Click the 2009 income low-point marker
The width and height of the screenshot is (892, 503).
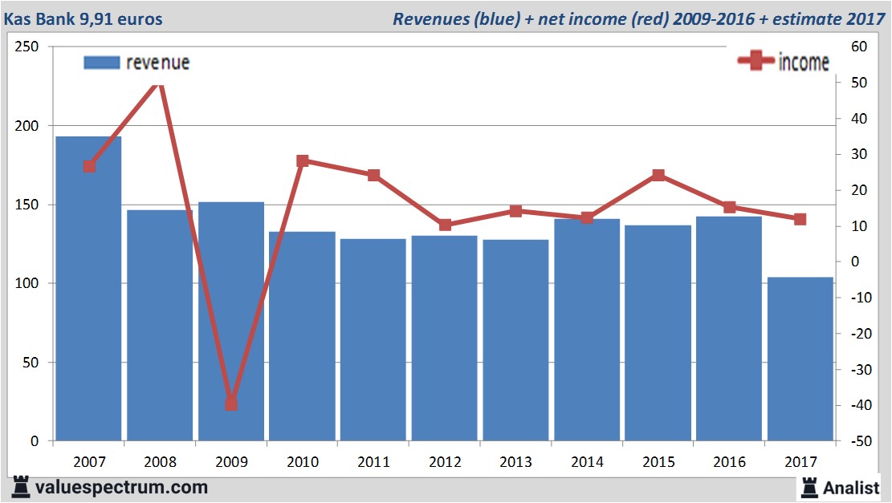tap(231, 404)
